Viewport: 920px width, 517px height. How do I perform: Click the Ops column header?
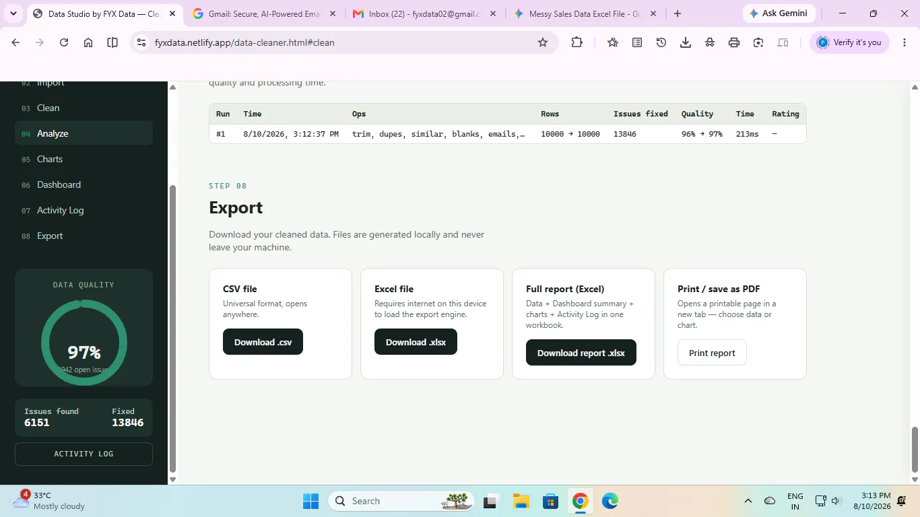point(359,114)
